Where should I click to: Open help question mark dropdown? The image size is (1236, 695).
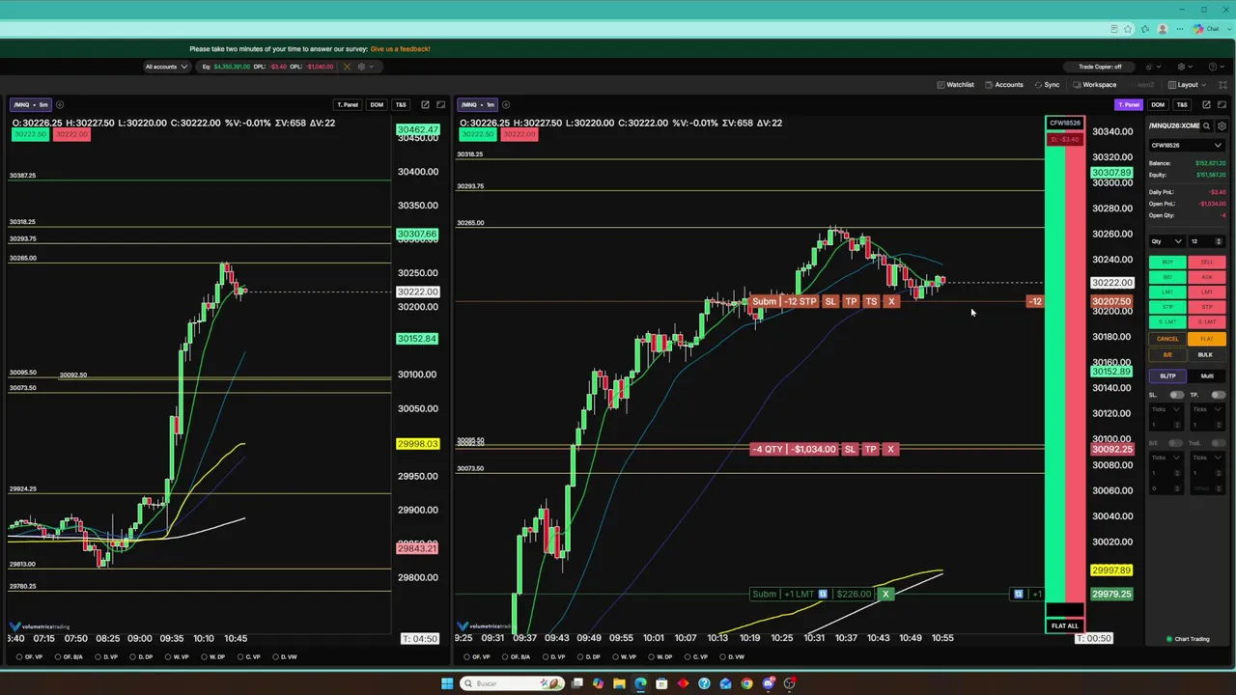1216,67
